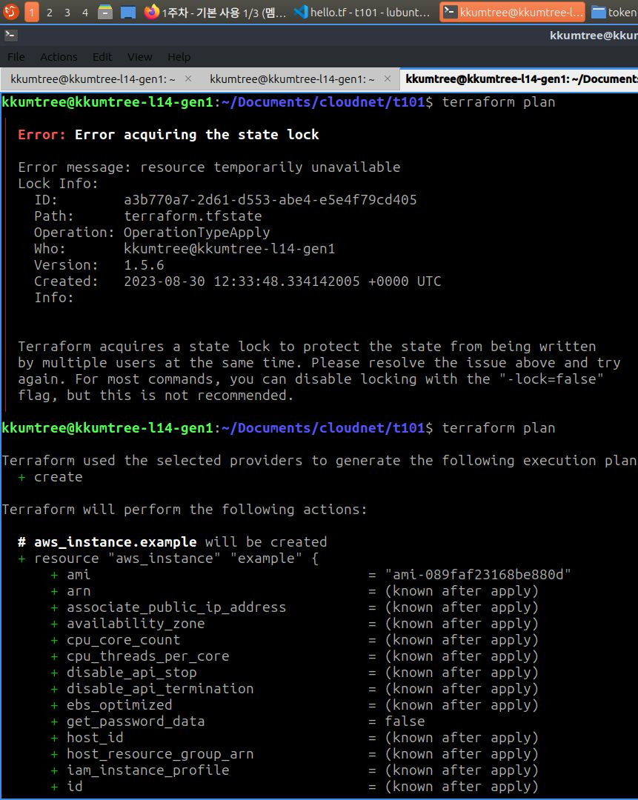This screenshot has height=800, width=638.
Task: Click the OperationTypeApply value
Action: point(197,233)
